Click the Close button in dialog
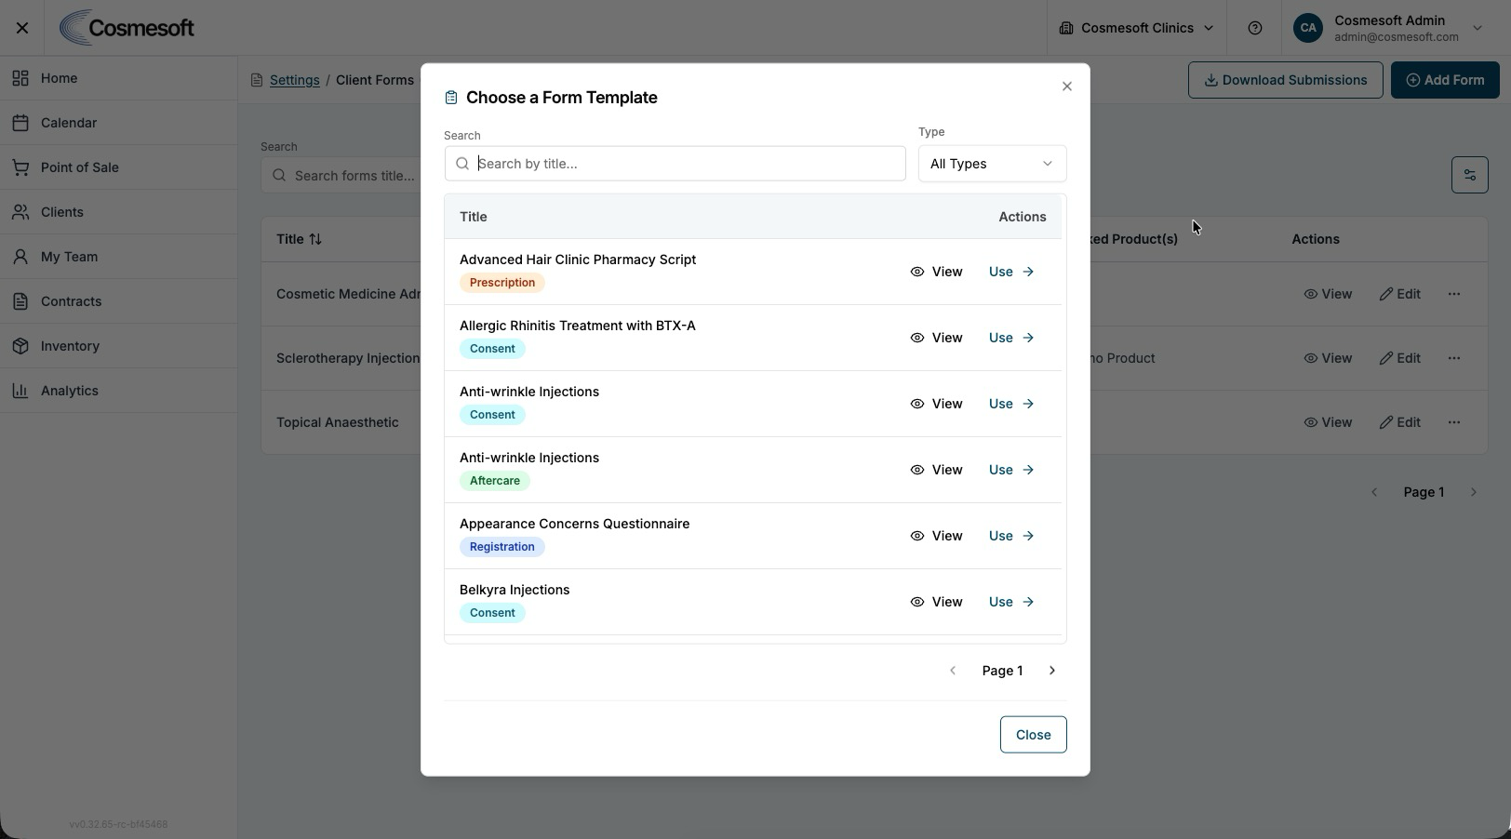 click(1033, 735)
